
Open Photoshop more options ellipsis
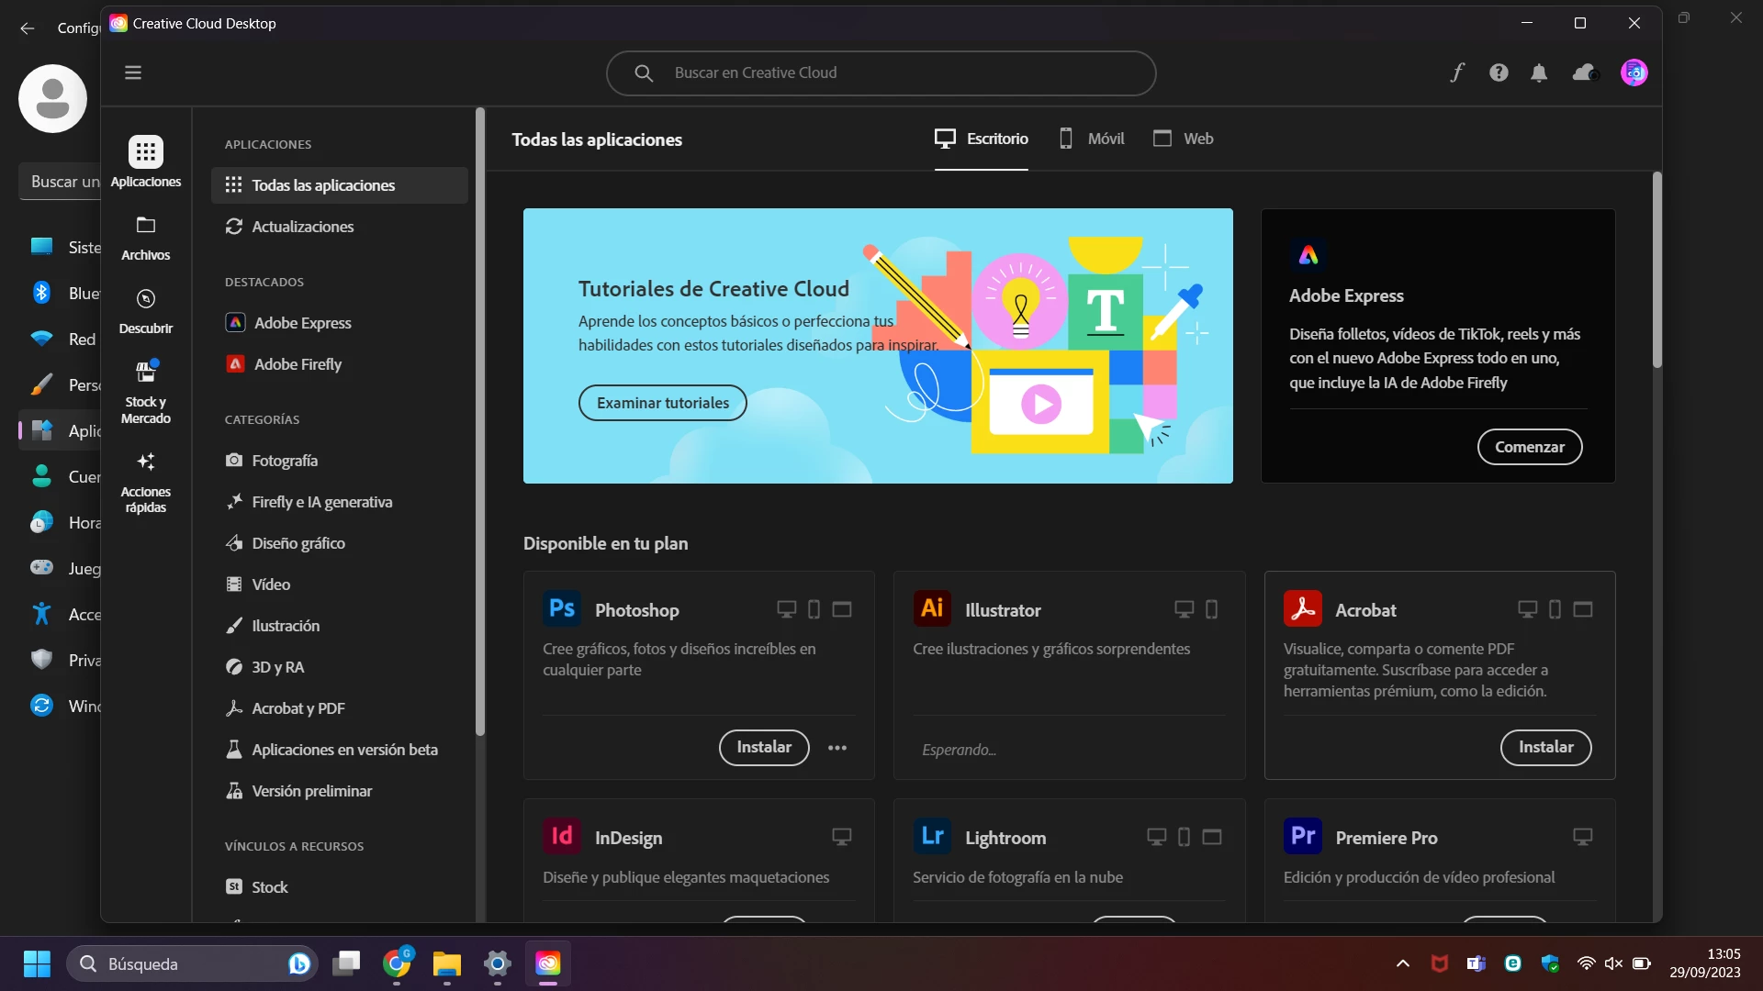click(837, 748)
